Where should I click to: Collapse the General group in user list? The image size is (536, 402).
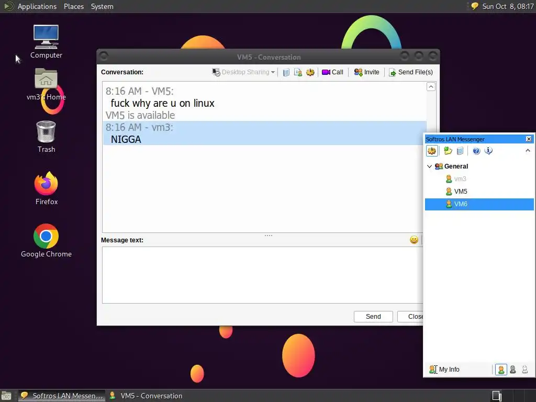(x=429, y=166)
